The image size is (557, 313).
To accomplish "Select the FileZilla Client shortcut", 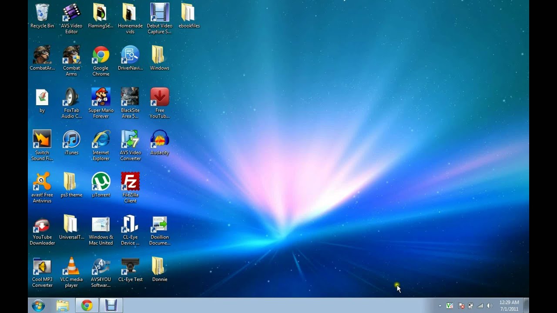I will pyautogui.click(x=130, y=188).
